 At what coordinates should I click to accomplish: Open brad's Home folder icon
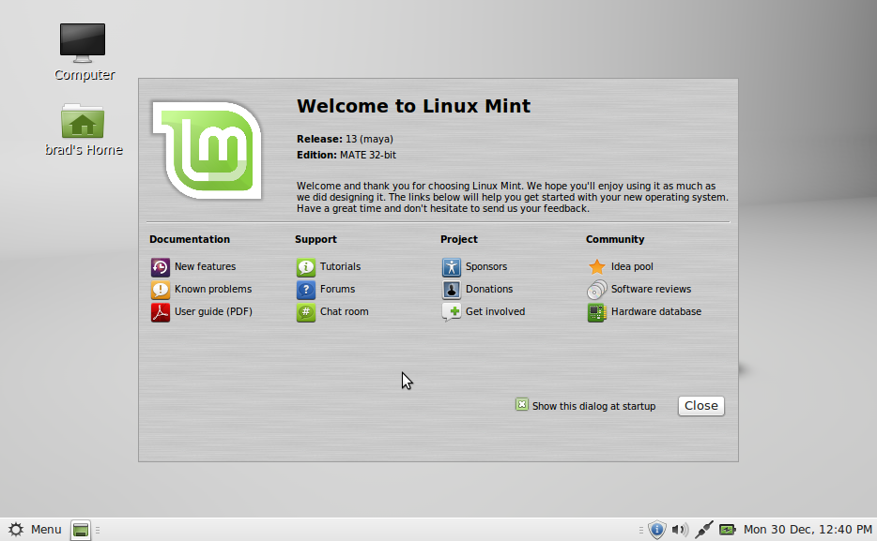pos(83,121)
